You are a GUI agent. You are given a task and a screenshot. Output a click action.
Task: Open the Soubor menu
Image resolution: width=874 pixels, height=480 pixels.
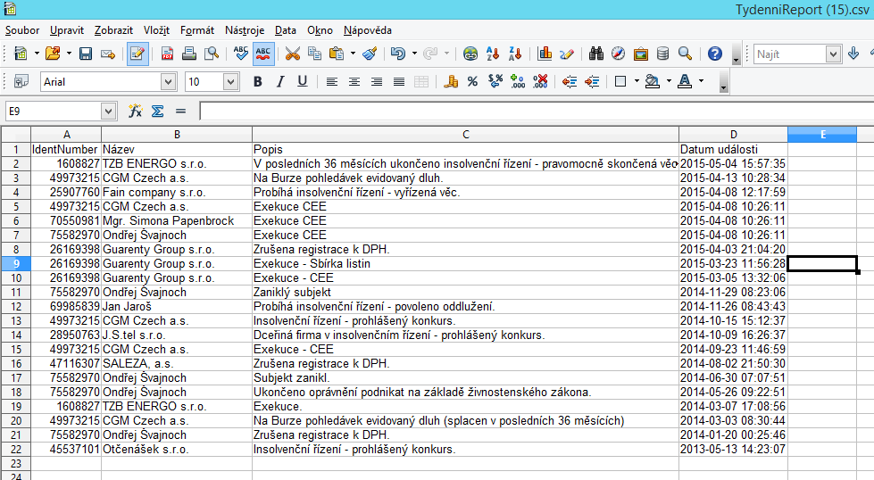pyautogui.click(x=22, y=30)
